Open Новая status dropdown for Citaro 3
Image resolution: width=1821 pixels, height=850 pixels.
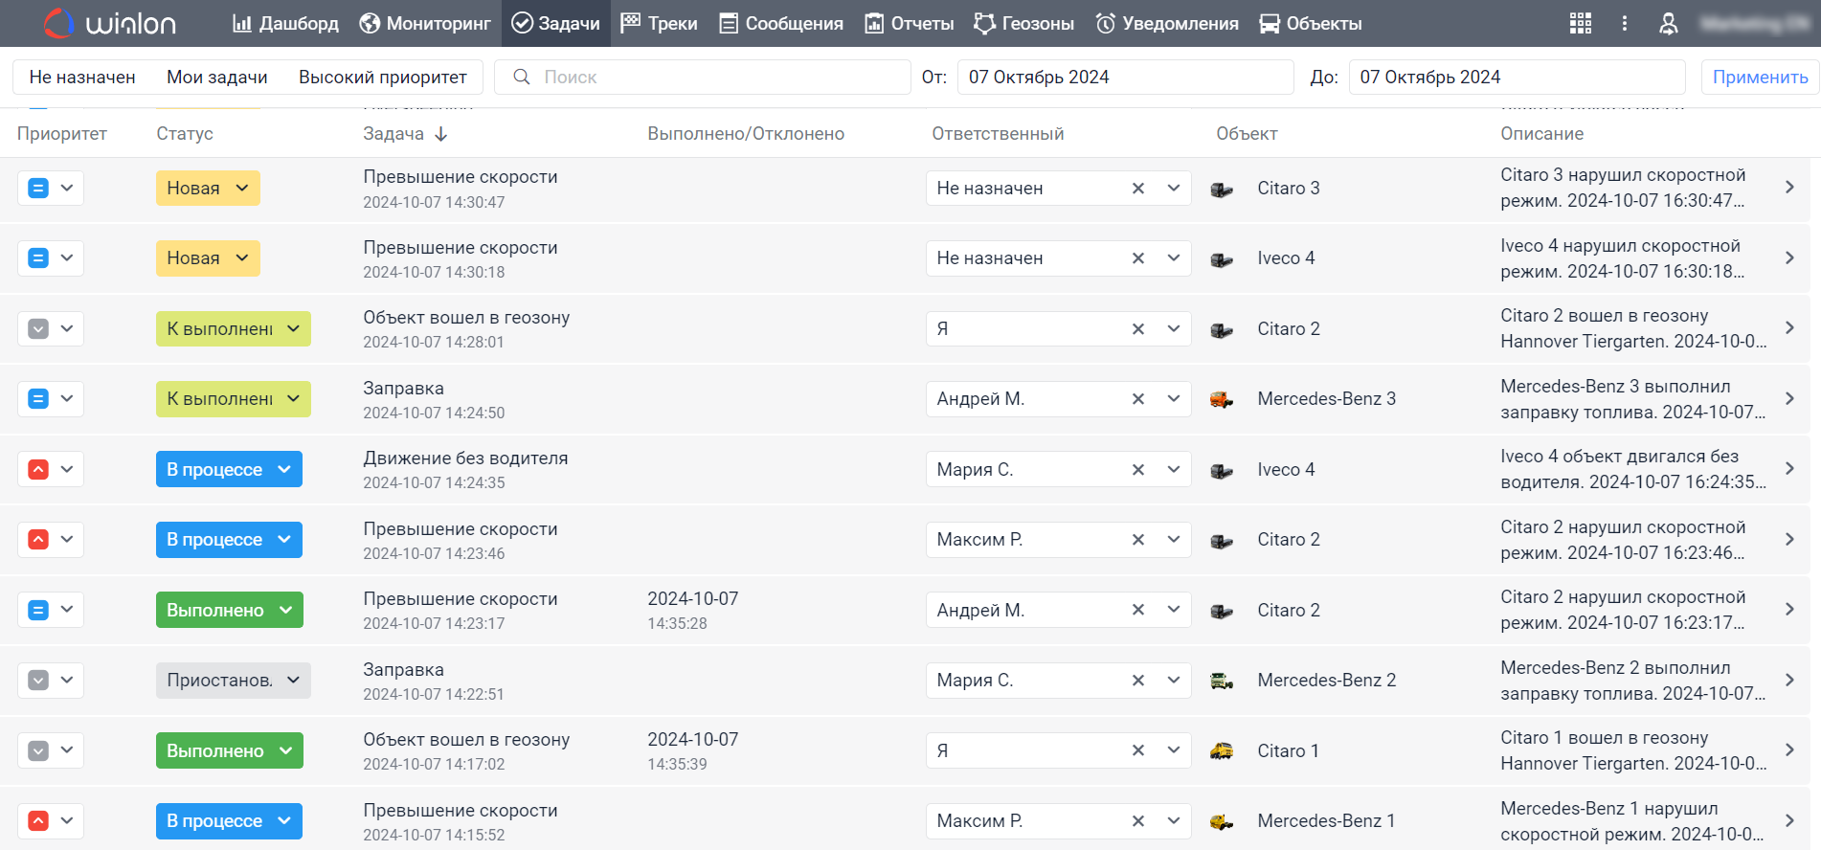tap(208, 189)
